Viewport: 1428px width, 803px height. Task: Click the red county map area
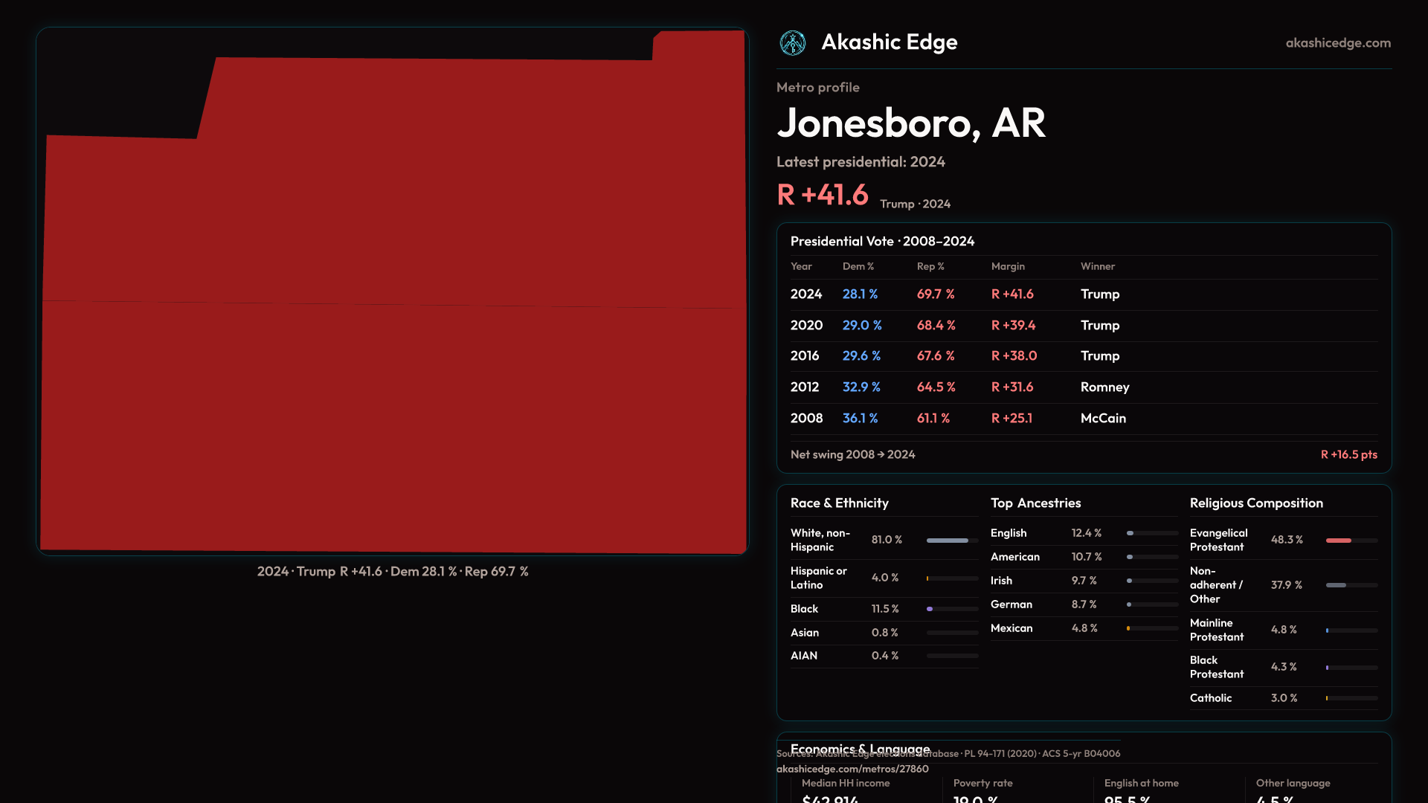pos(393,335)
